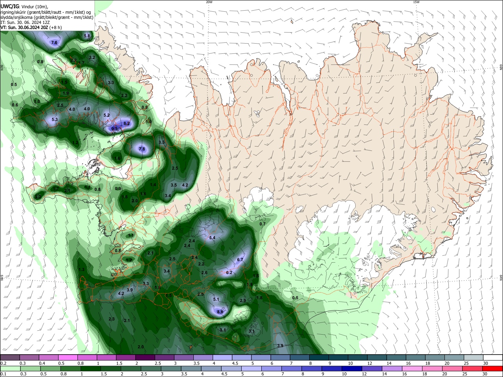Click the 2.9 precipitation value

pos(243,300)
